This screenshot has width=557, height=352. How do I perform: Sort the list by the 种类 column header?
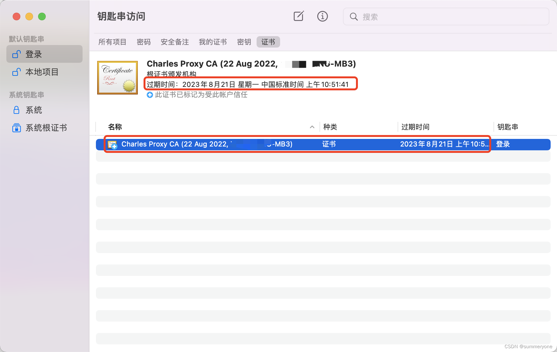tap(330, 127)
